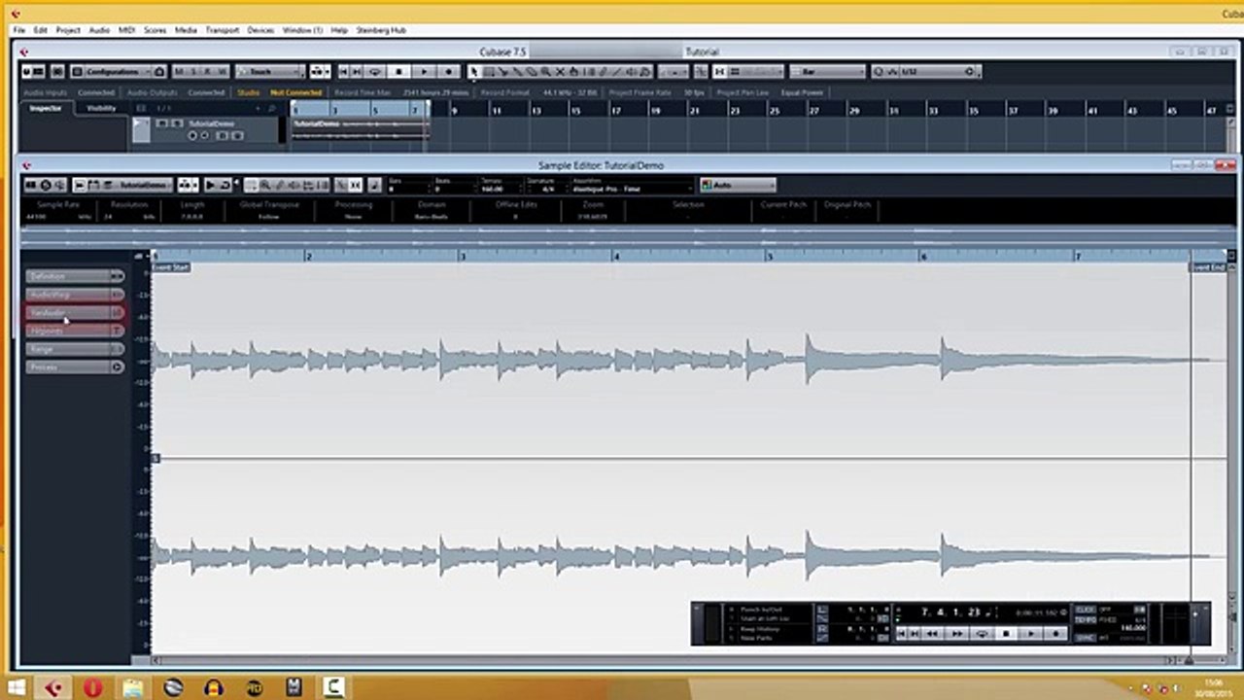Expand the Range section

[x=75, y=348]
